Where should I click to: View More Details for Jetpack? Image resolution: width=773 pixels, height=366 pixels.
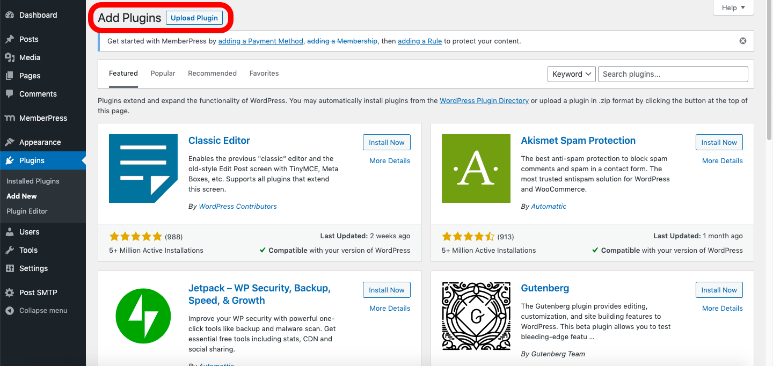[390, 309]
